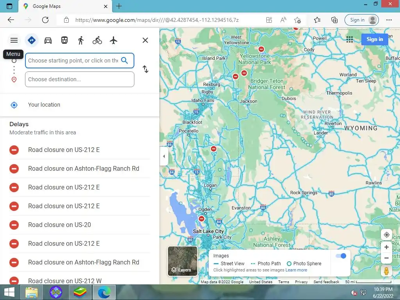Open the Layers map thumbnail

183,261
